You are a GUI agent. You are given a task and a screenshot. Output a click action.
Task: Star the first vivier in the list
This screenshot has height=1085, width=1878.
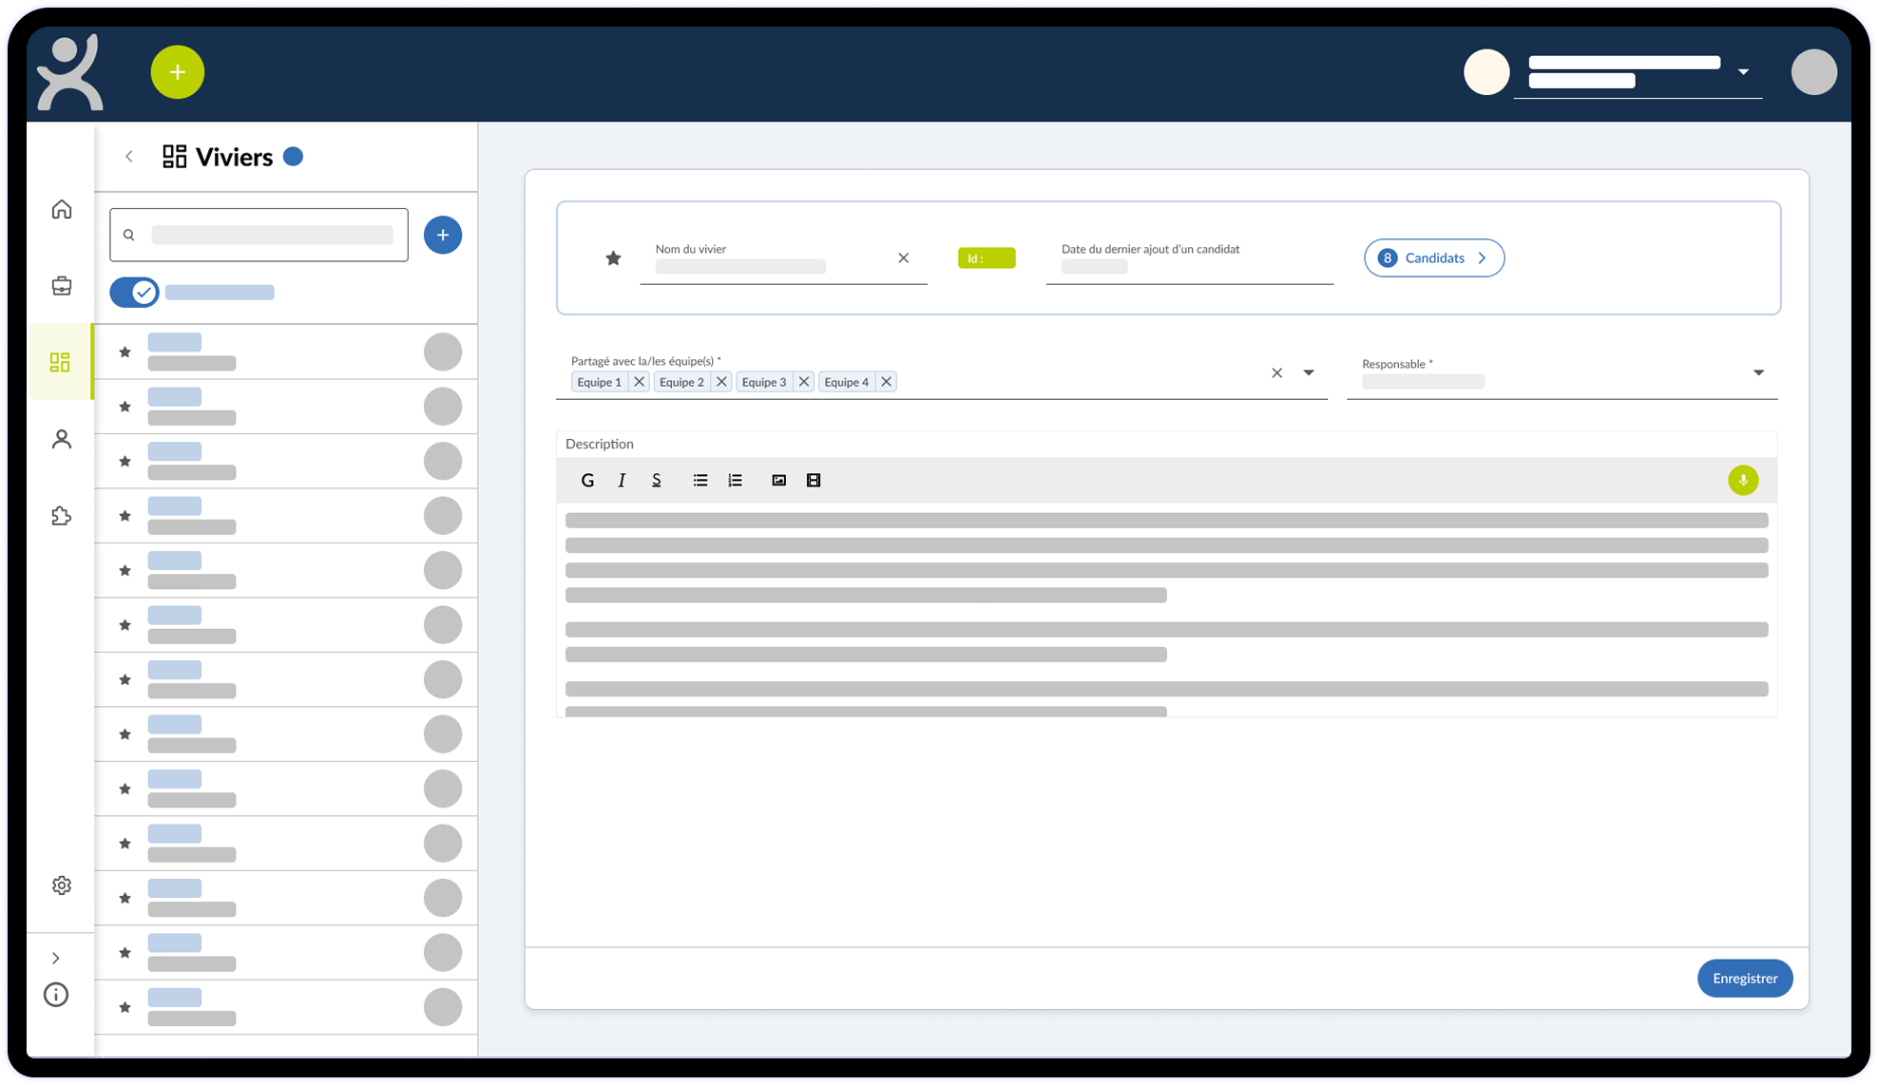click(x=125, y=352)
